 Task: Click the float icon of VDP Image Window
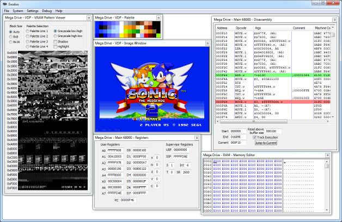point(207,44)
